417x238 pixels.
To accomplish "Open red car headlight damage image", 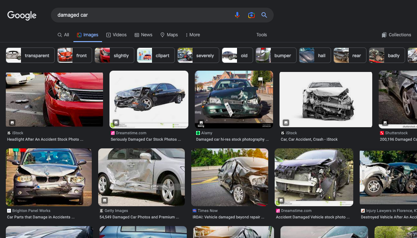I will tap(54, 99).
